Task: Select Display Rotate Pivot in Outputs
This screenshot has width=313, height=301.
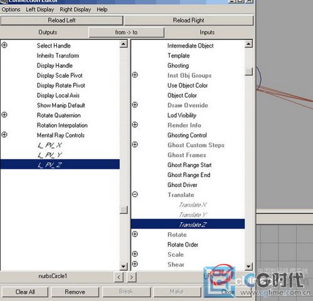Action: tap(60, 86)
